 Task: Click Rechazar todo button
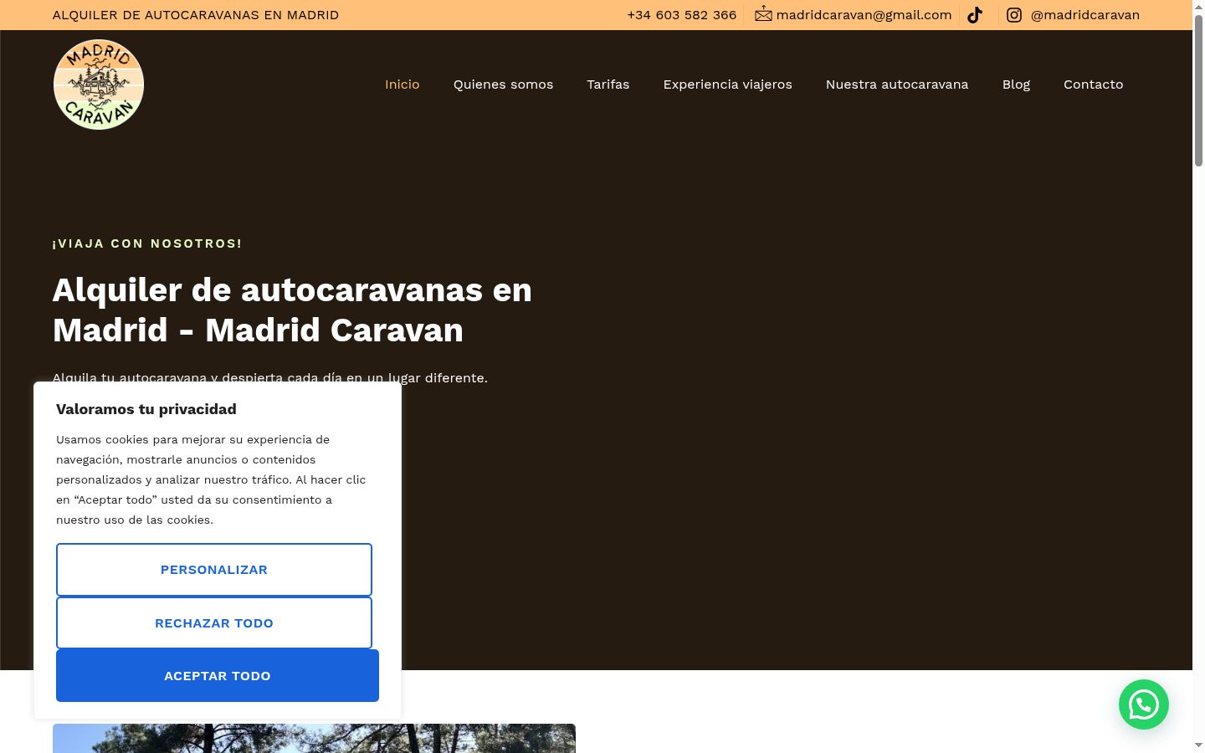point(214,623)
